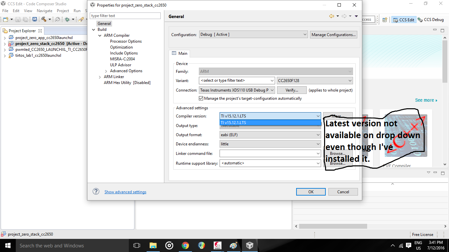Image resolution: width=449 pixels, height=252 pixels.
Task: Click the Debug bug icon
Action: [x=67, y=19]
